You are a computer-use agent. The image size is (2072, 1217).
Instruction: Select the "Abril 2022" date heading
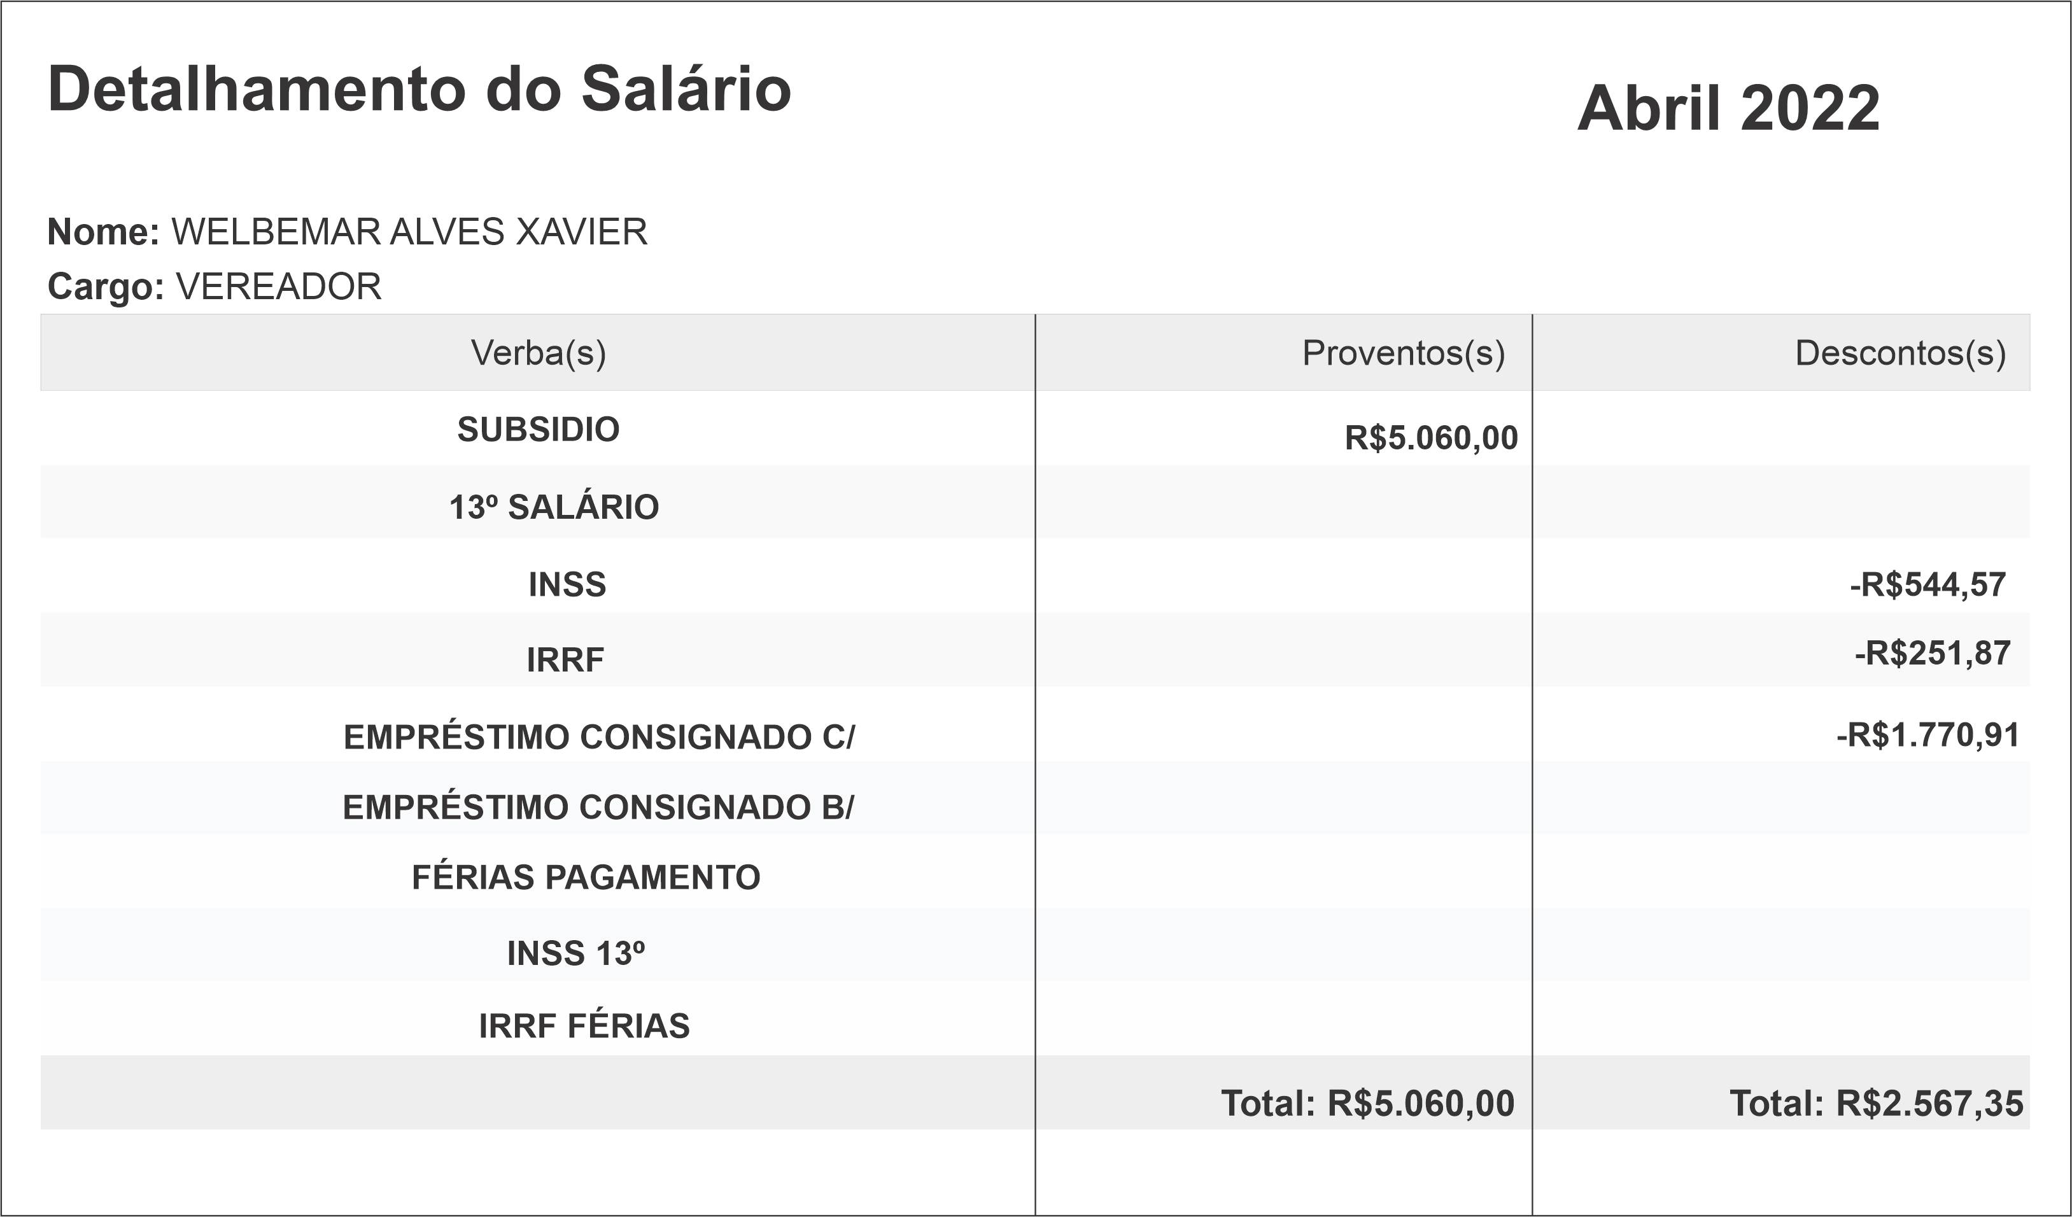coord(1728,108)
